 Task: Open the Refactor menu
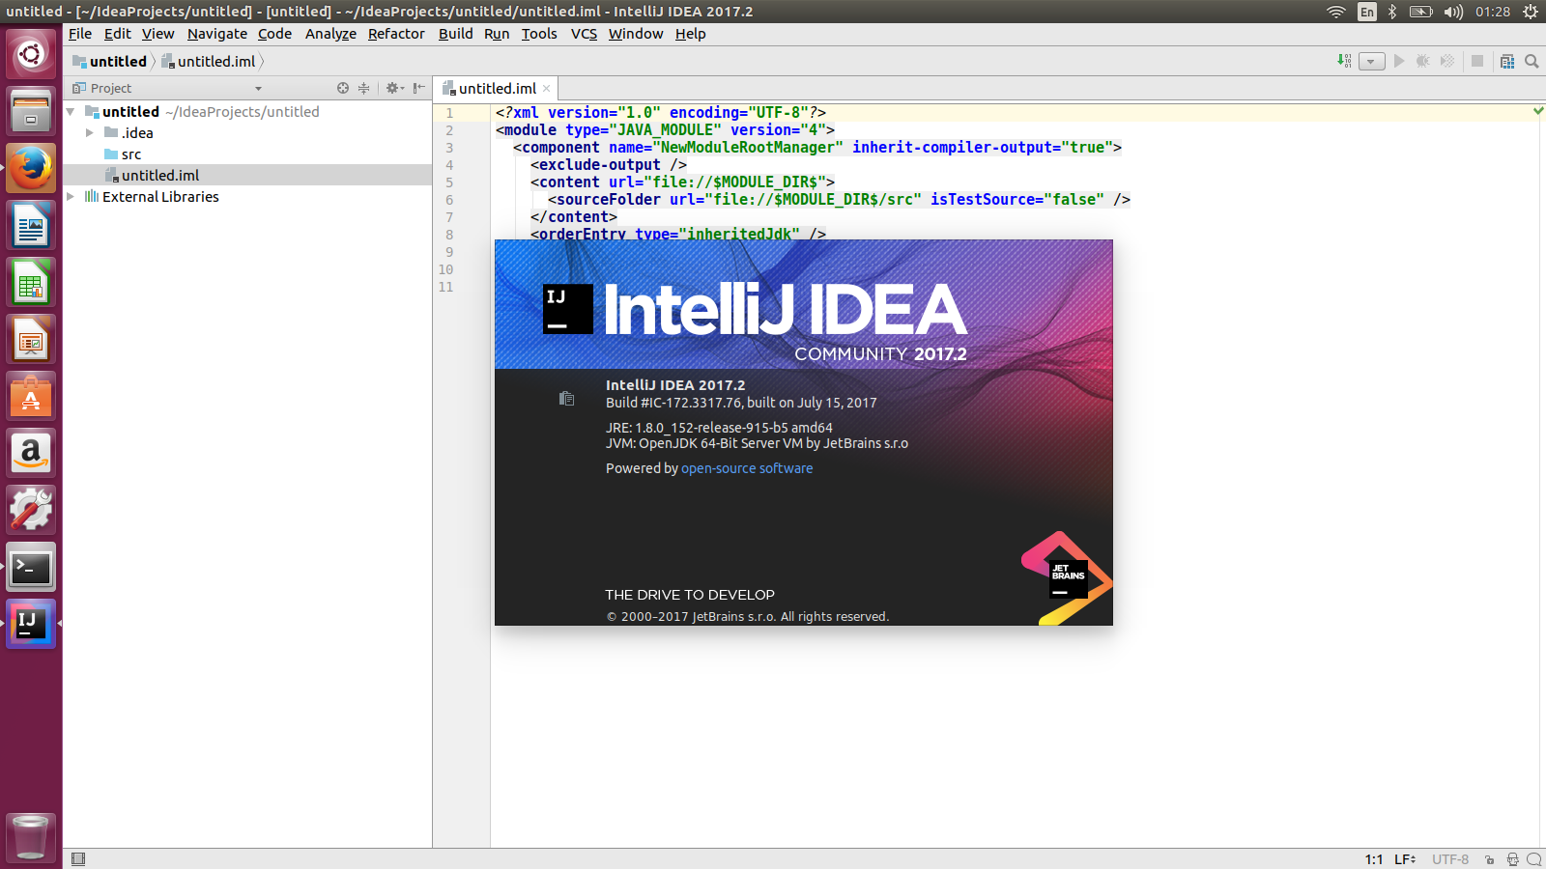(x=396, y=33)
